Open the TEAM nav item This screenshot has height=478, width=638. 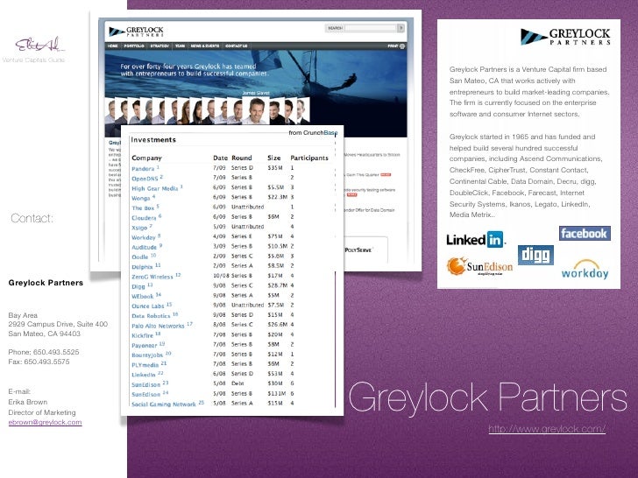(180, 46)
